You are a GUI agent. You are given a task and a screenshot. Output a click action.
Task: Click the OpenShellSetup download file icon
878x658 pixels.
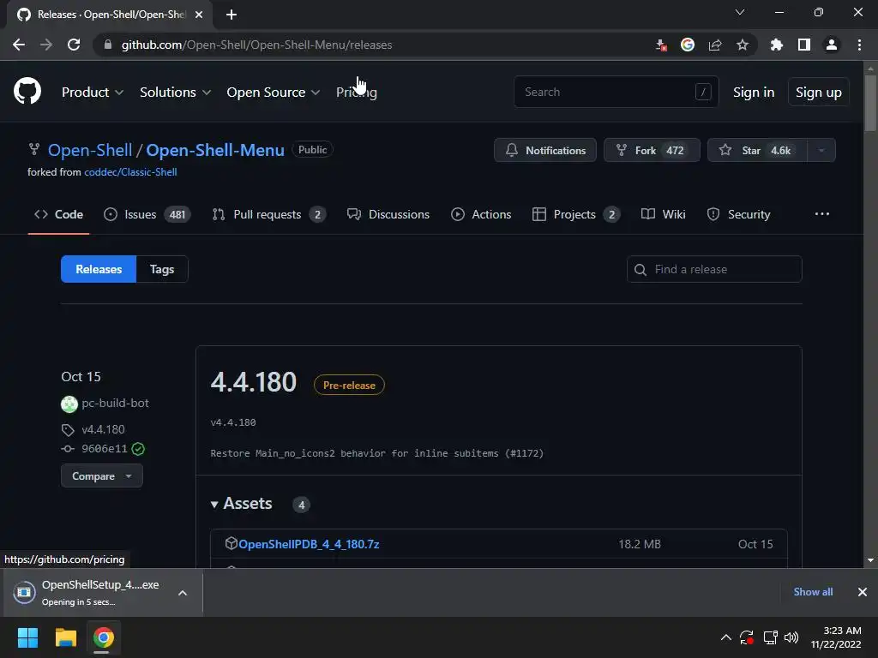24,593
